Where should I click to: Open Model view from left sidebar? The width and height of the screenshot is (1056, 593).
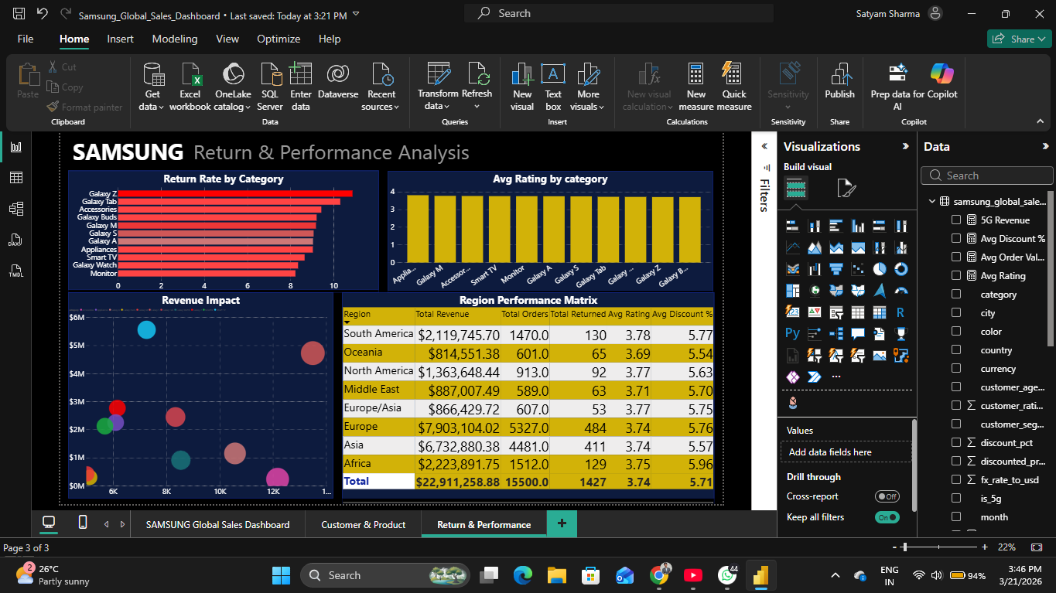click(x=15, y=209)
